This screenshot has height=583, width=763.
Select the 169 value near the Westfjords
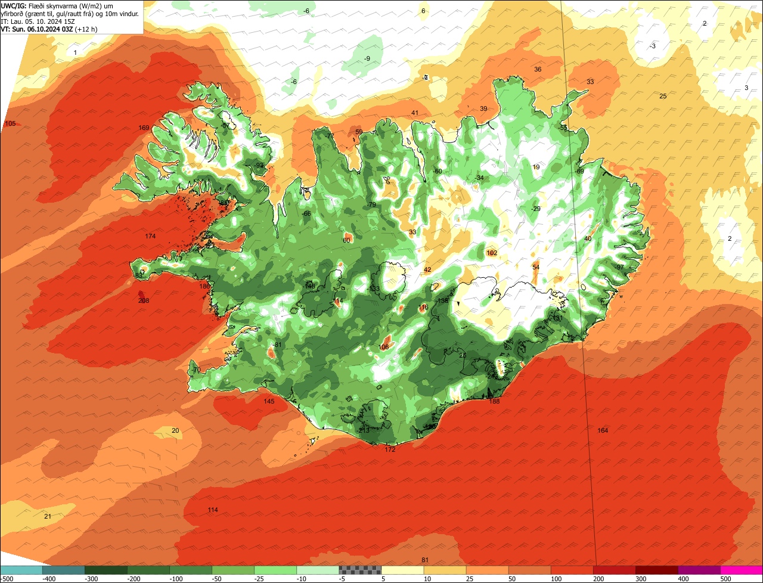click(144, 128)
